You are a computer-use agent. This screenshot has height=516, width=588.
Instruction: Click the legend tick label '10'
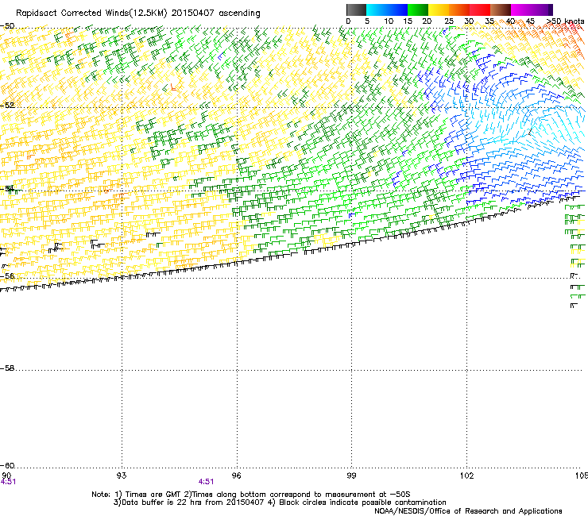click(389, 21)
